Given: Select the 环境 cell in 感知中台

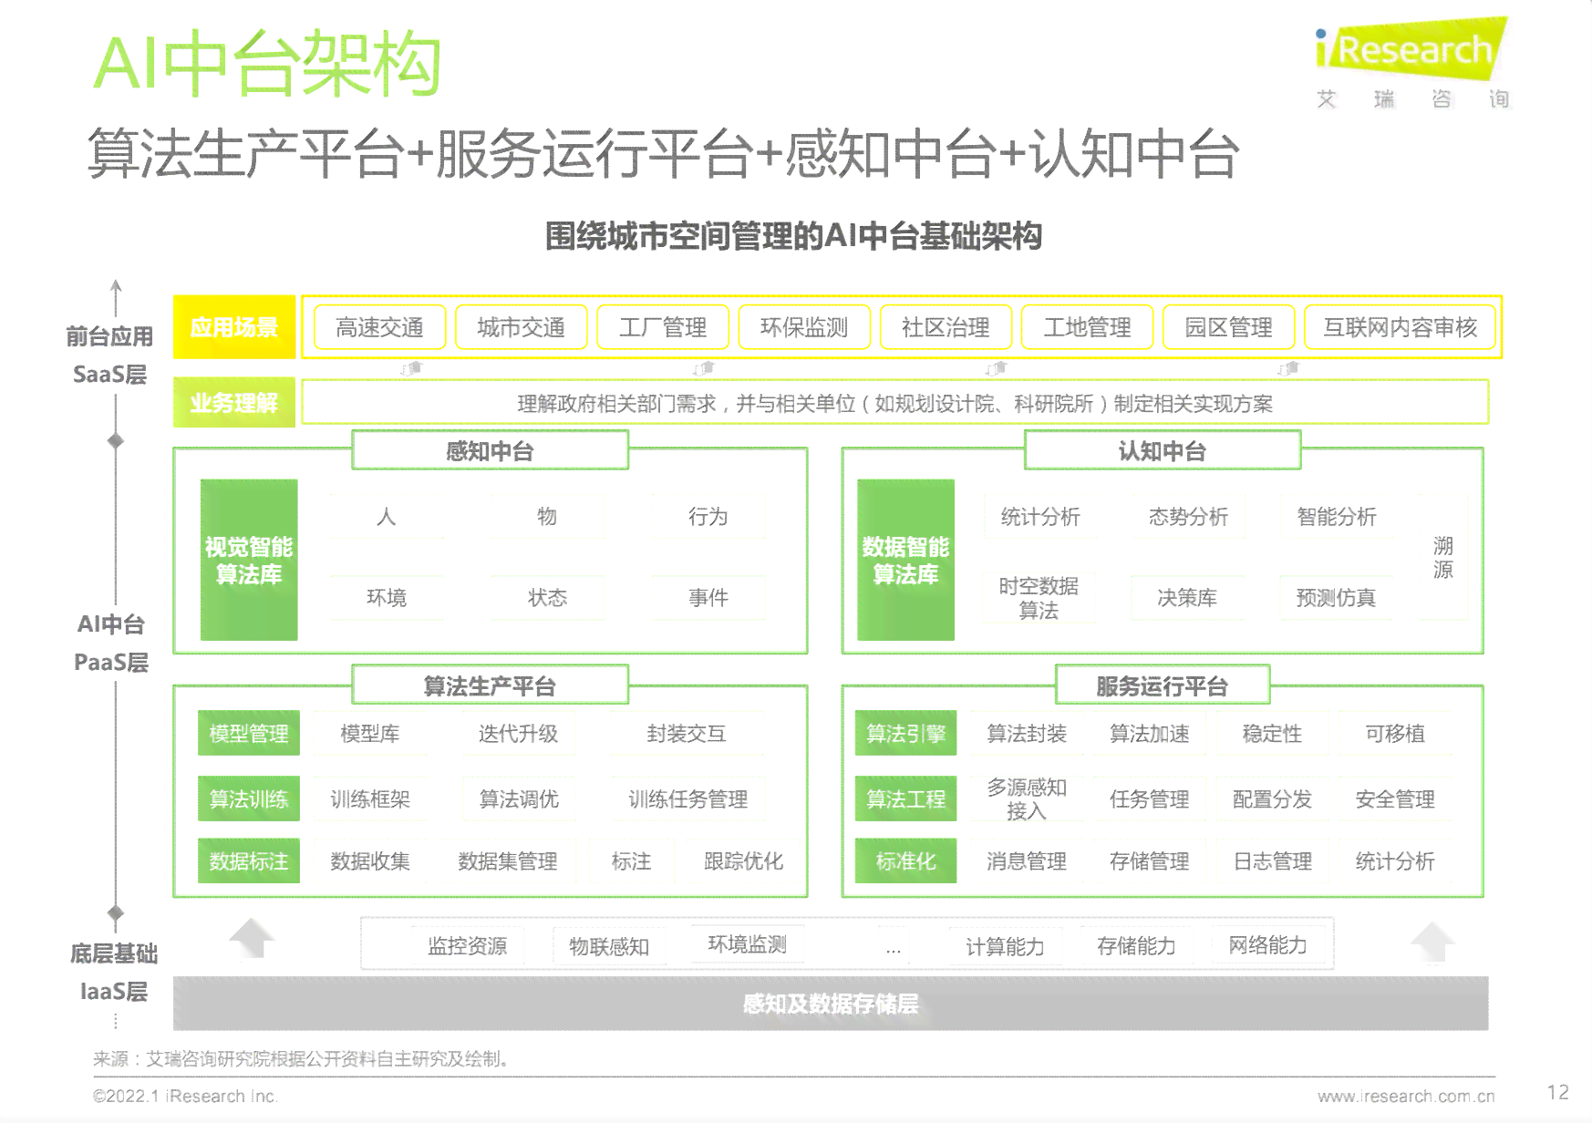Looking at the screenshot, I should [x=387, y=598].
